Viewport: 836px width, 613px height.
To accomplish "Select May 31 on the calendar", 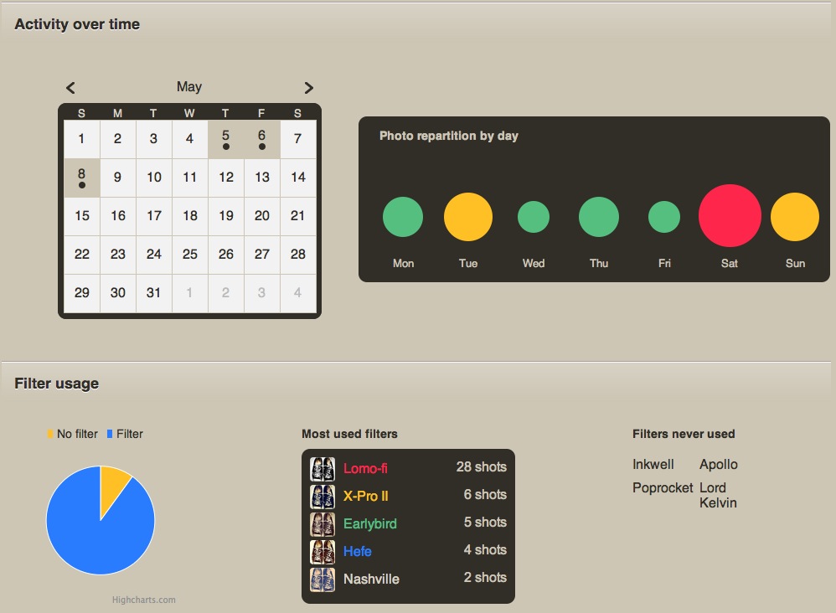I will pyautogui.click(x=153, y=293).
